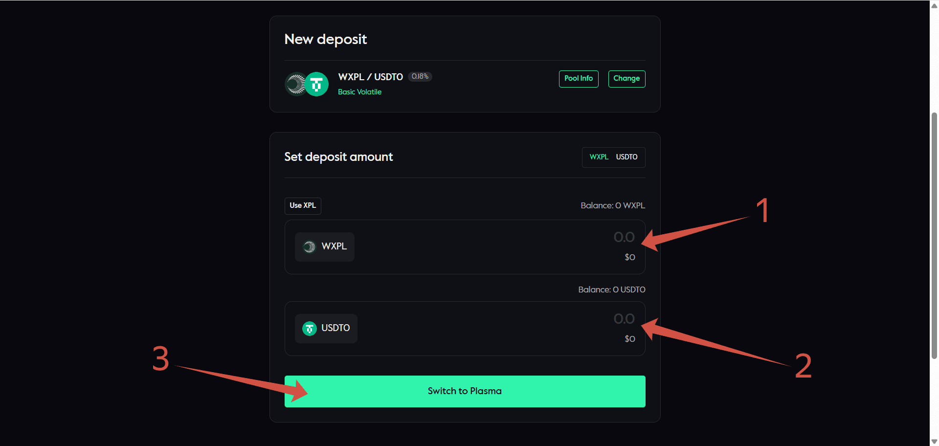
Task: Click the green USDTO logo in pool header
Action: pos(317,84)
